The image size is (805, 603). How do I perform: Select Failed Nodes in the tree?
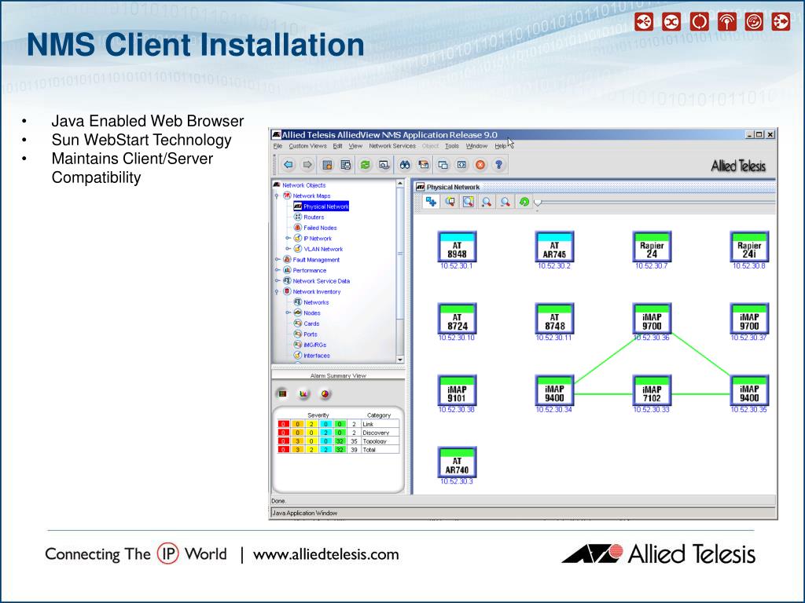tap(320, 228)
